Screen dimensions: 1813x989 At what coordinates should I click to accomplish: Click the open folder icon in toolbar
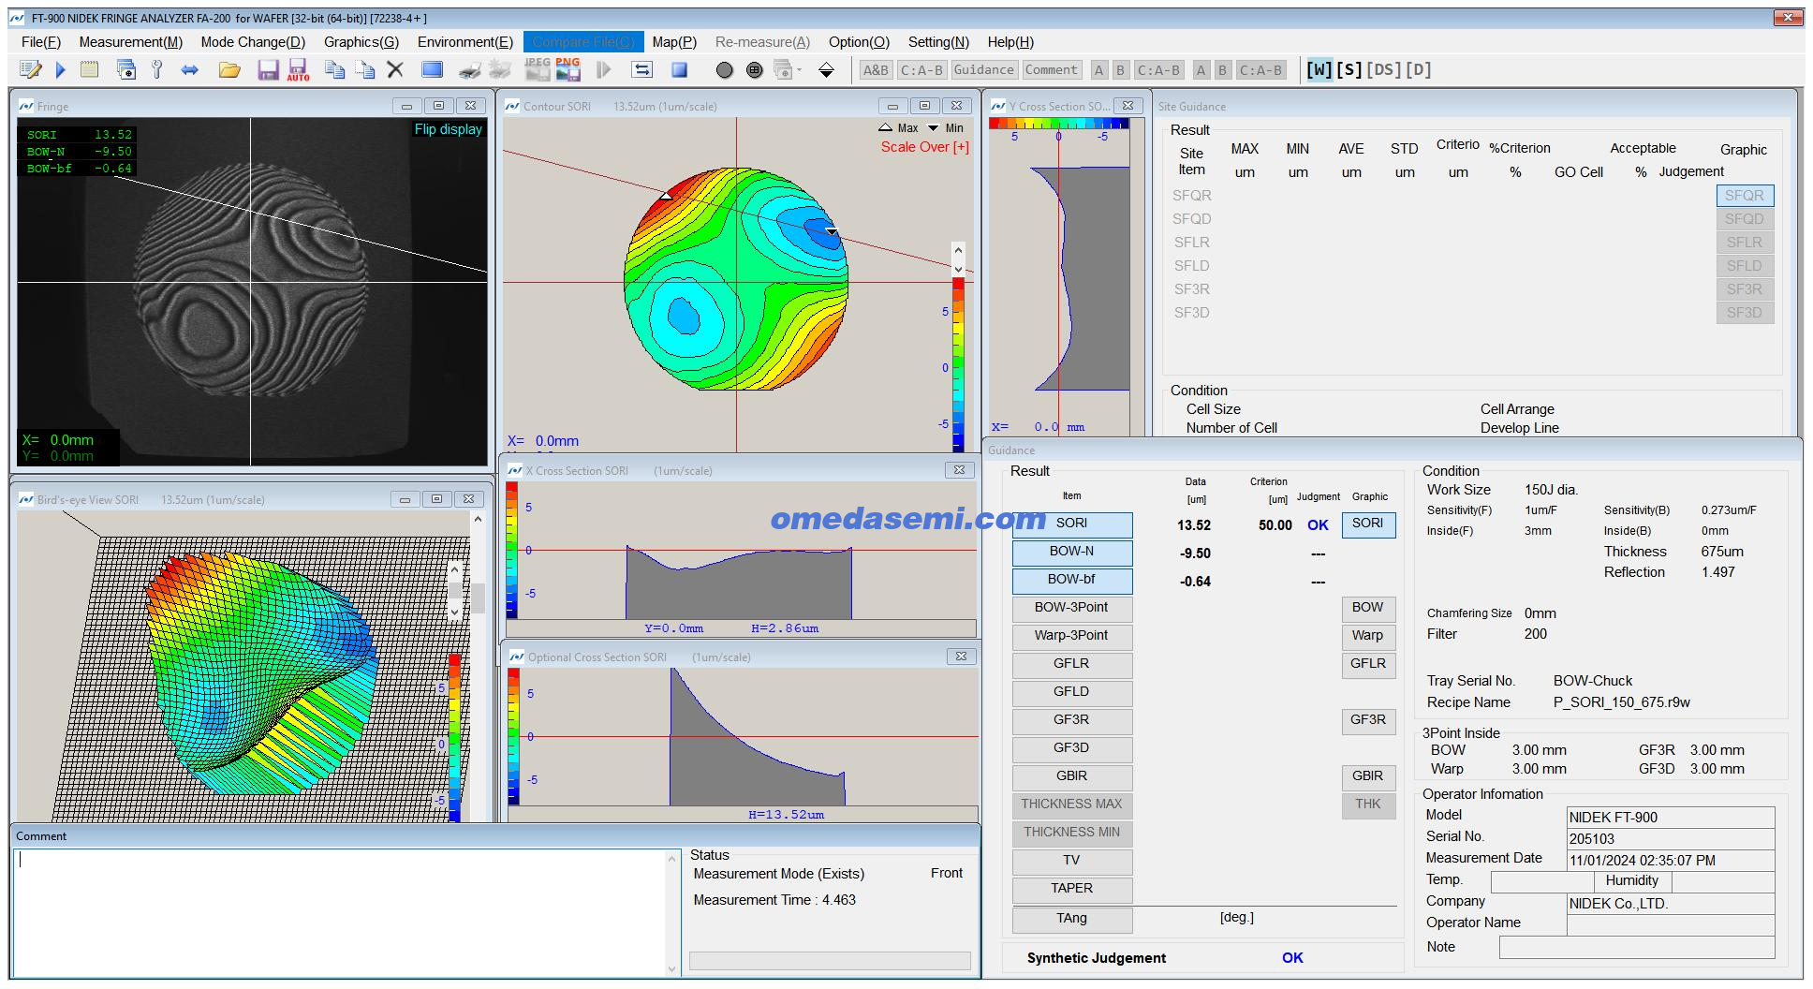[229, 70]
